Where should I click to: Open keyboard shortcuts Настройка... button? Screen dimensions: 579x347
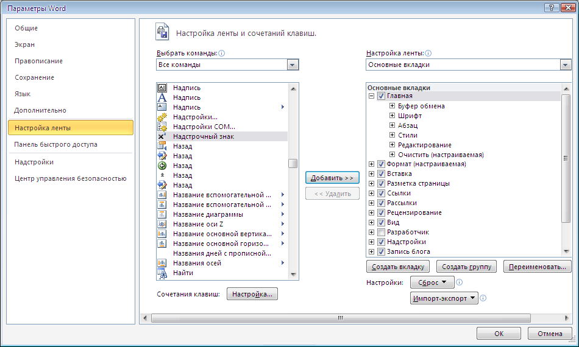(x=252, y=294)
